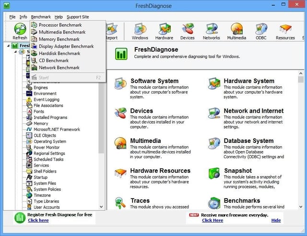Select Network Benchmark from the menu

(68, 68)
